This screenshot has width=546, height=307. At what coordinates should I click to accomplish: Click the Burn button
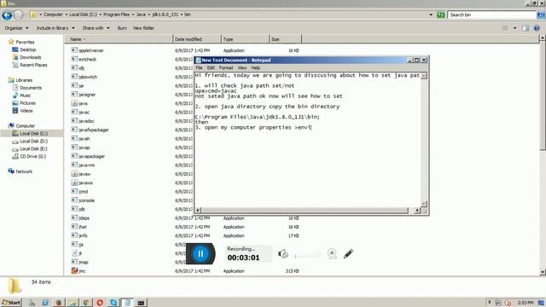(x=122, y=28)
